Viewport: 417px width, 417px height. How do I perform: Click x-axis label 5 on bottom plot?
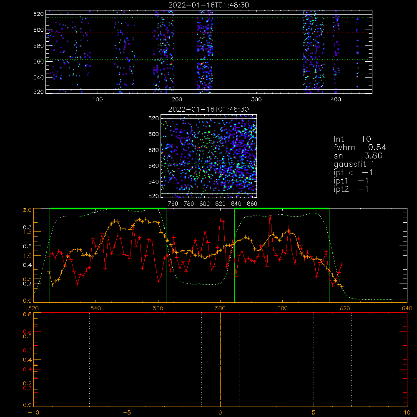point(314,413)
